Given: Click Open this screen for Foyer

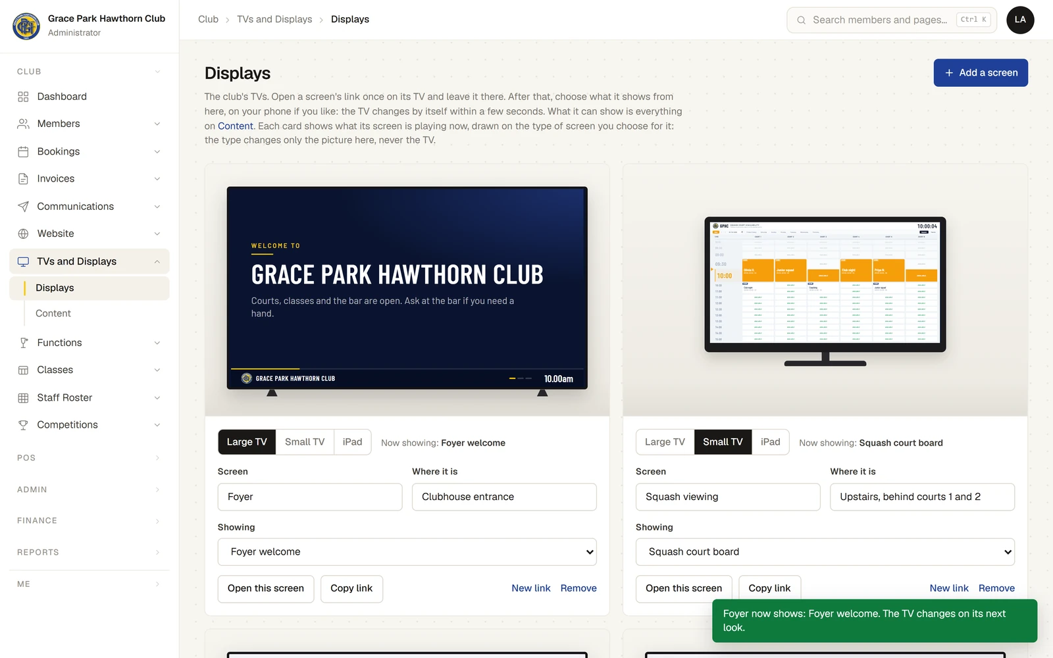Looking at the screenshot, I should (x=266, y=589).
